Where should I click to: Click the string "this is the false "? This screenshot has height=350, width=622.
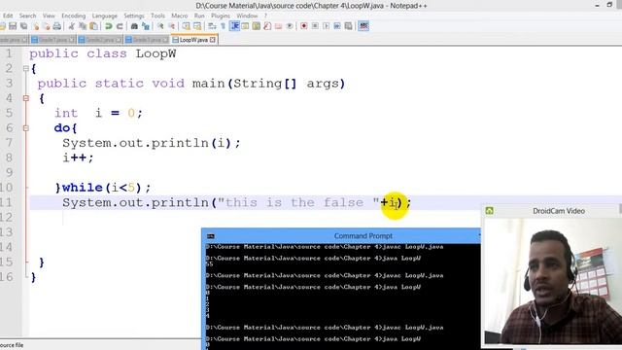coord(298,202)
